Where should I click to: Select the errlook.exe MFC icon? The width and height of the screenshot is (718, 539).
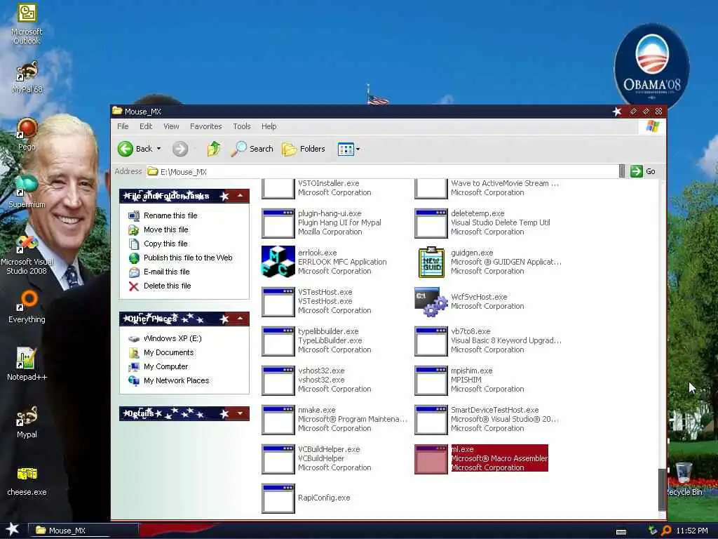(x=278, y=262)
